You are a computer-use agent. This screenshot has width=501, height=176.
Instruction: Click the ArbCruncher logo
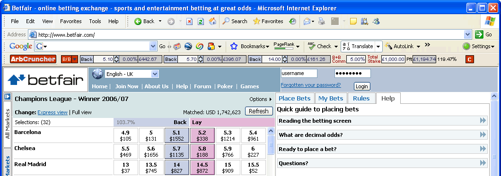[33, 59]
